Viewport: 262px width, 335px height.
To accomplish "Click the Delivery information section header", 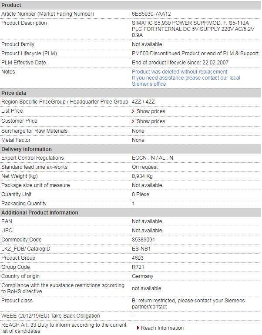I will pyautogui.click(x=27, y=149).
